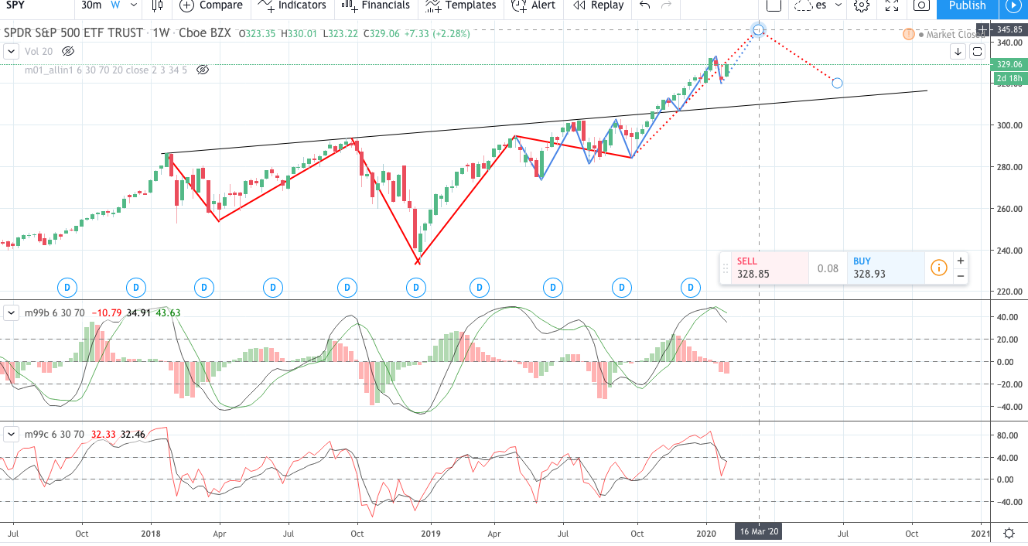Open Compare symbol dialog
This screenshot has height=546, width=1028.
point(210,5)
